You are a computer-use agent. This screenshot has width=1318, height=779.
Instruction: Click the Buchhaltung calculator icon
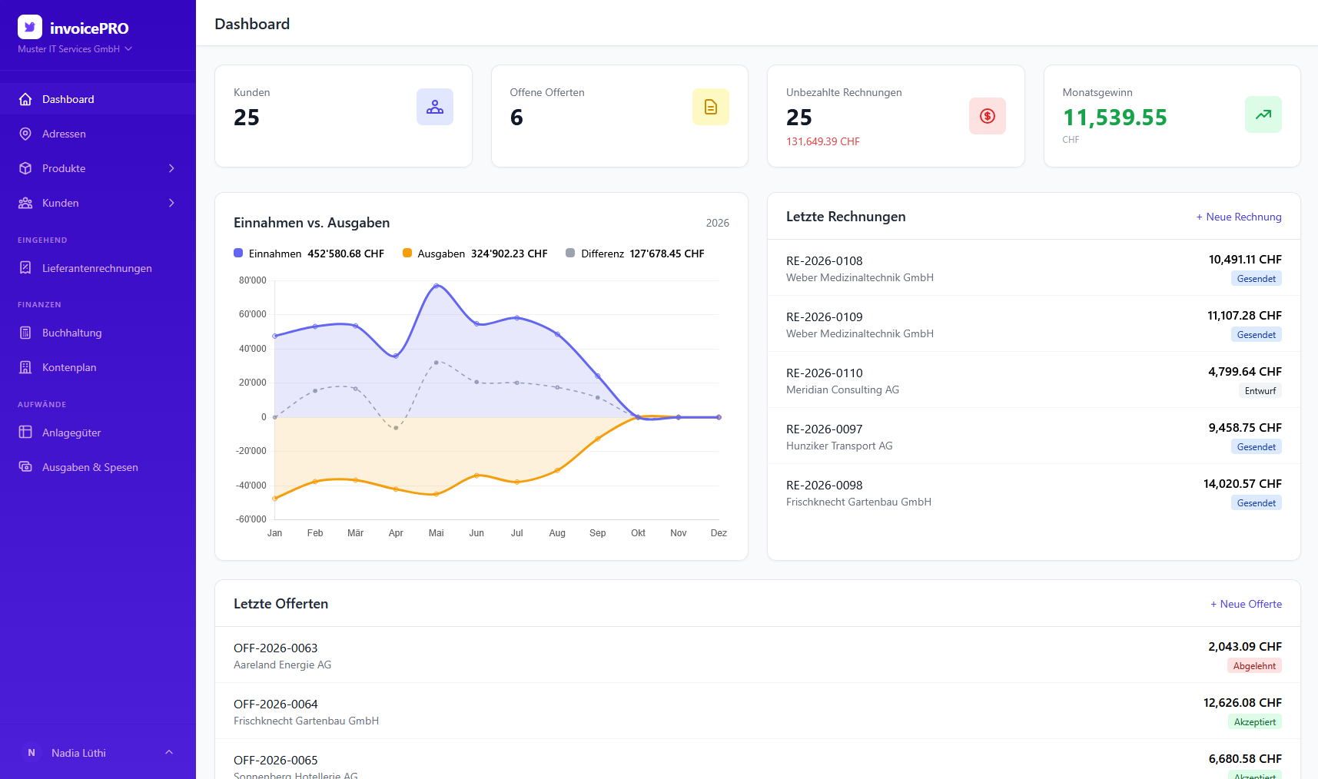(x=25, y=333)
